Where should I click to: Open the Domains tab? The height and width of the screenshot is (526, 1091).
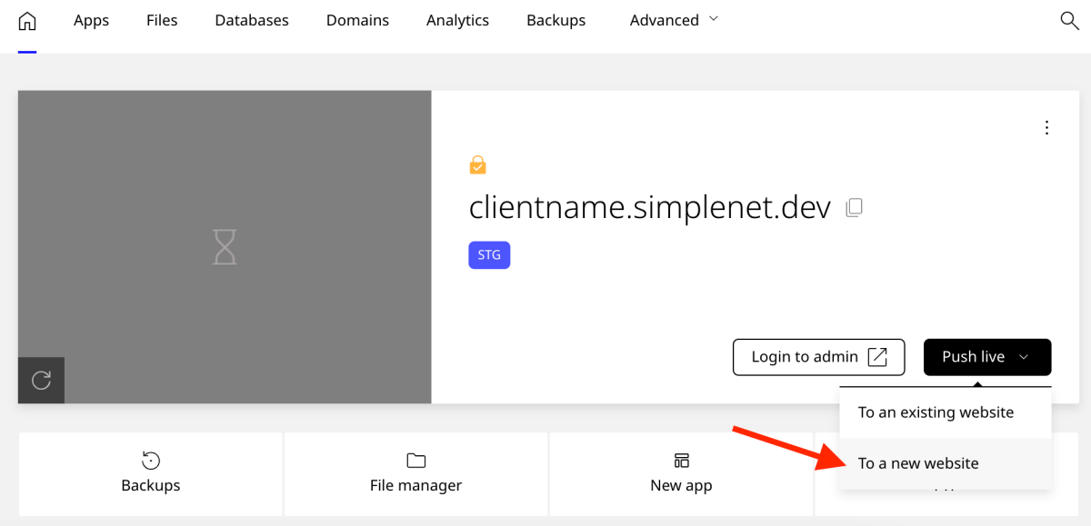tap(357, 20)
